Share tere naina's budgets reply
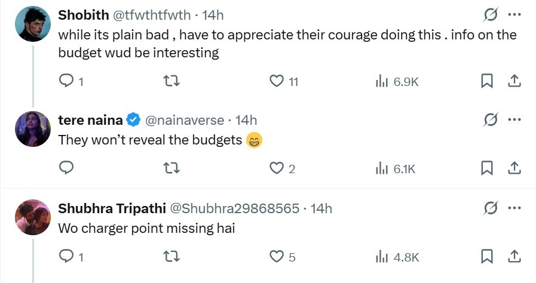Image resolution: width=536 pixels, height=283 pixels. [x=513, y=169]
